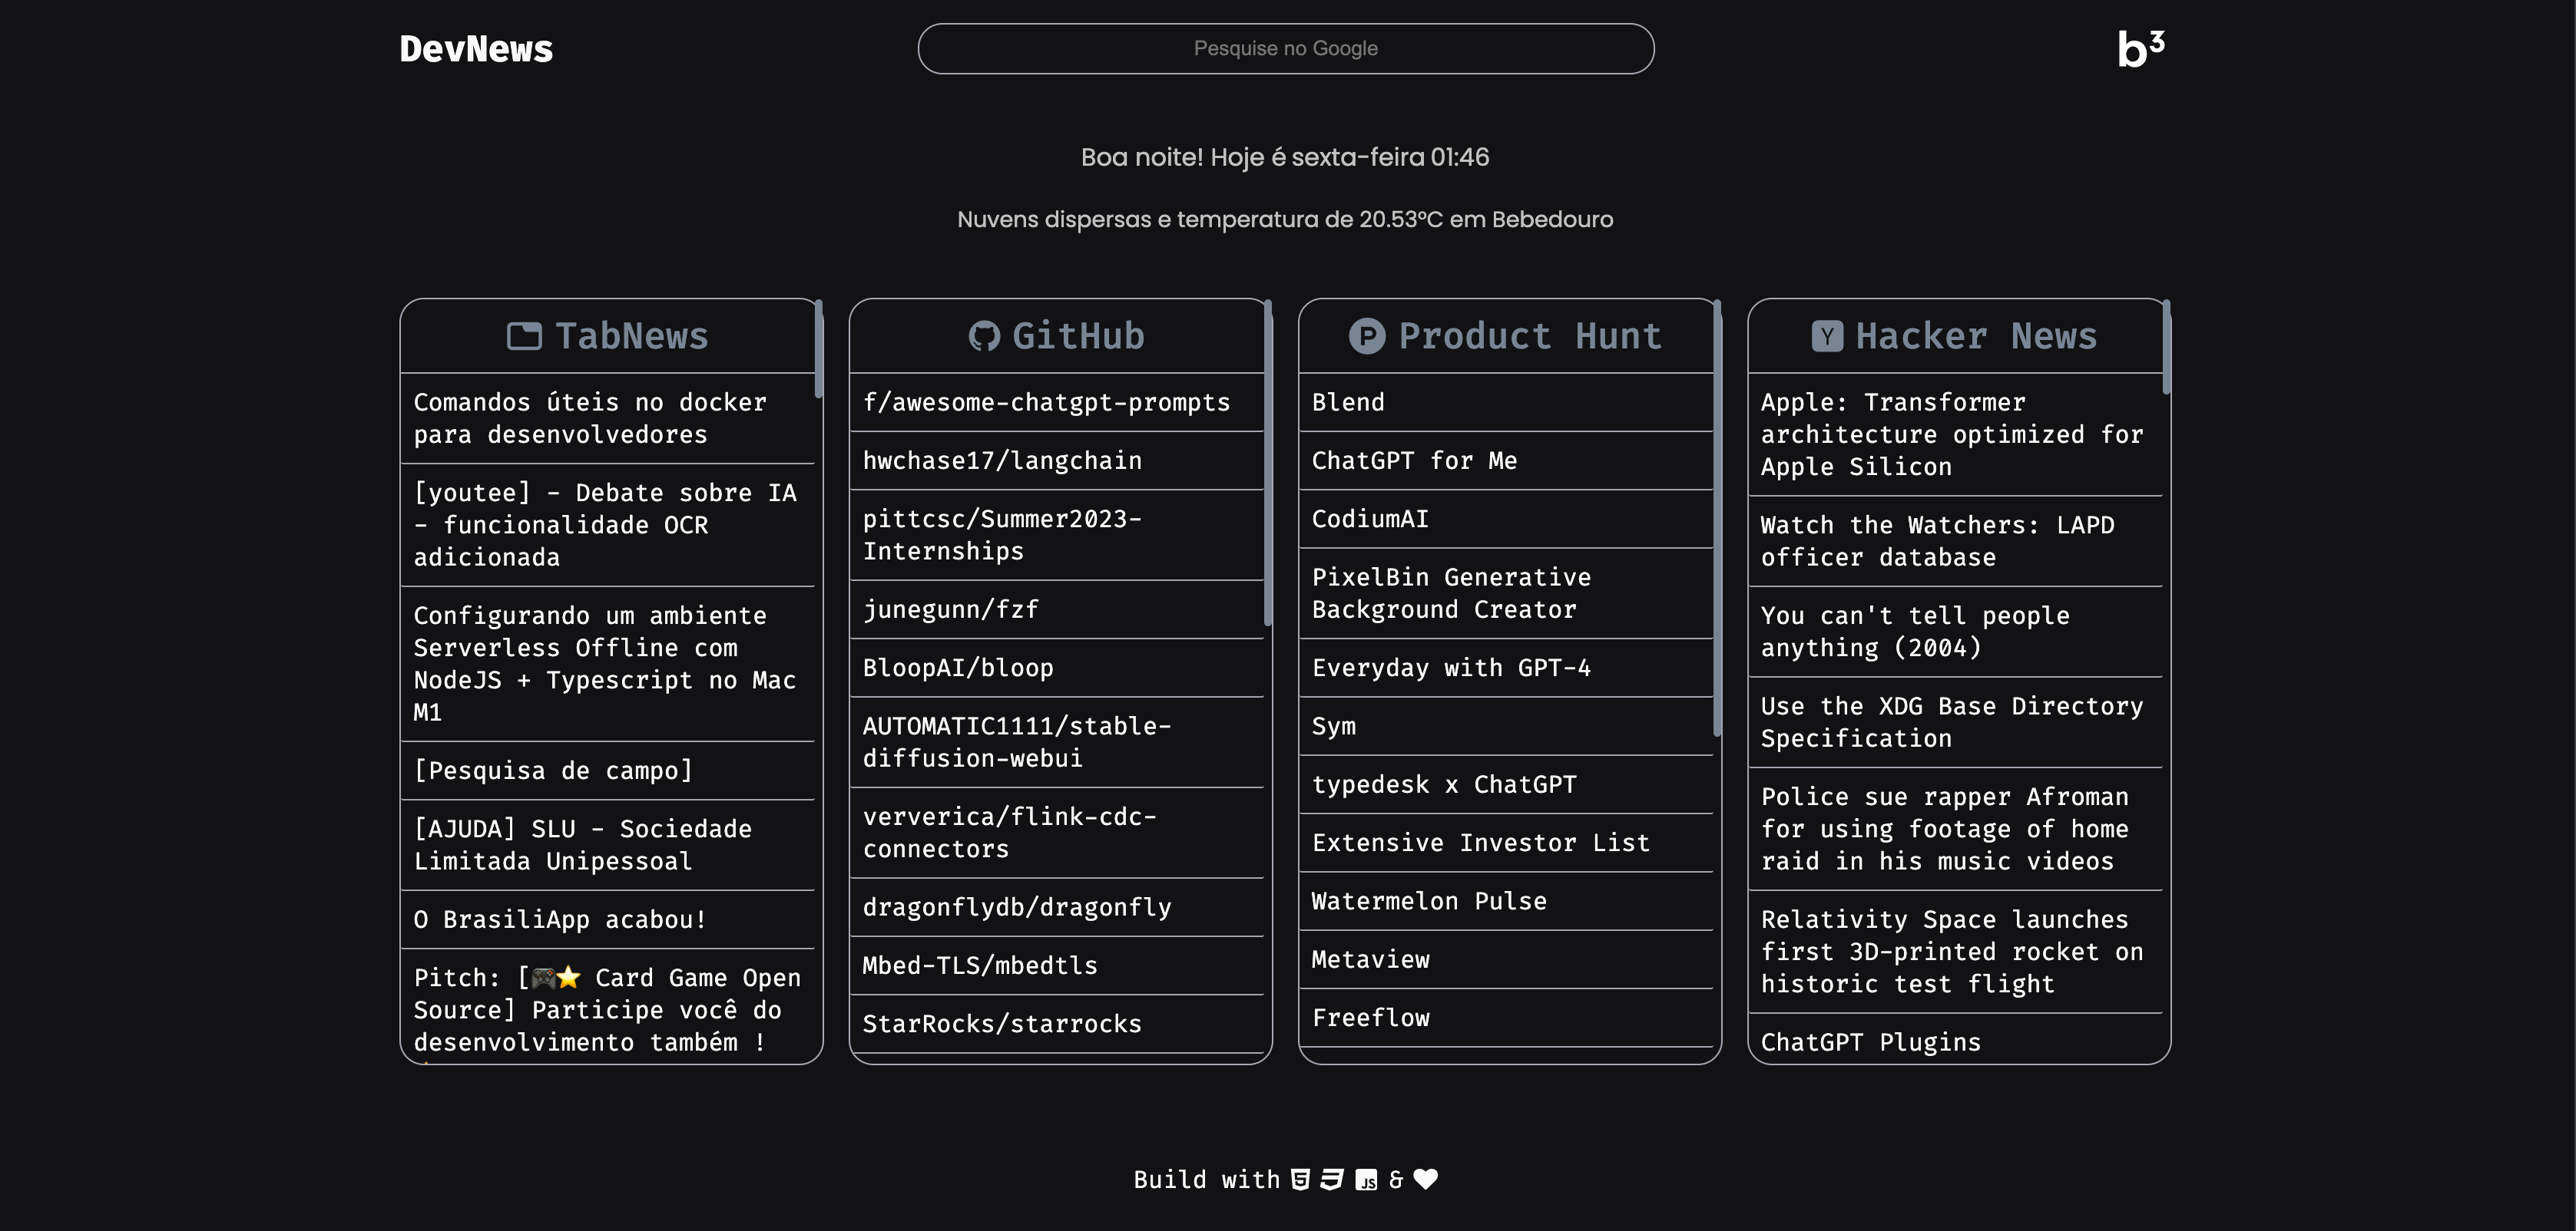The height and width of the screenshot is (1231, 2576).
Task: Click the Hacker News 'Y' icon
Action: click(x=1827, y=335)
